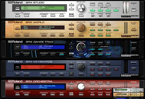Click World Sounds patch display on SRX World
145x99 pixels.
tap(43, 28)
